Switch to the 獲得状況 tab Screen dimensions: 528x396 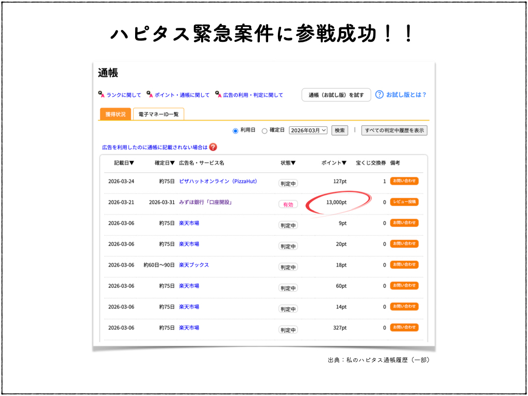coord(115,114)
